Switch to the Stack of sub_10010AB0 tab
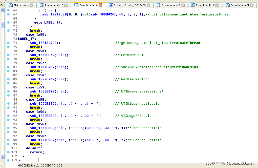This screenshot has height=168, width=258. (x=130, y=5)
